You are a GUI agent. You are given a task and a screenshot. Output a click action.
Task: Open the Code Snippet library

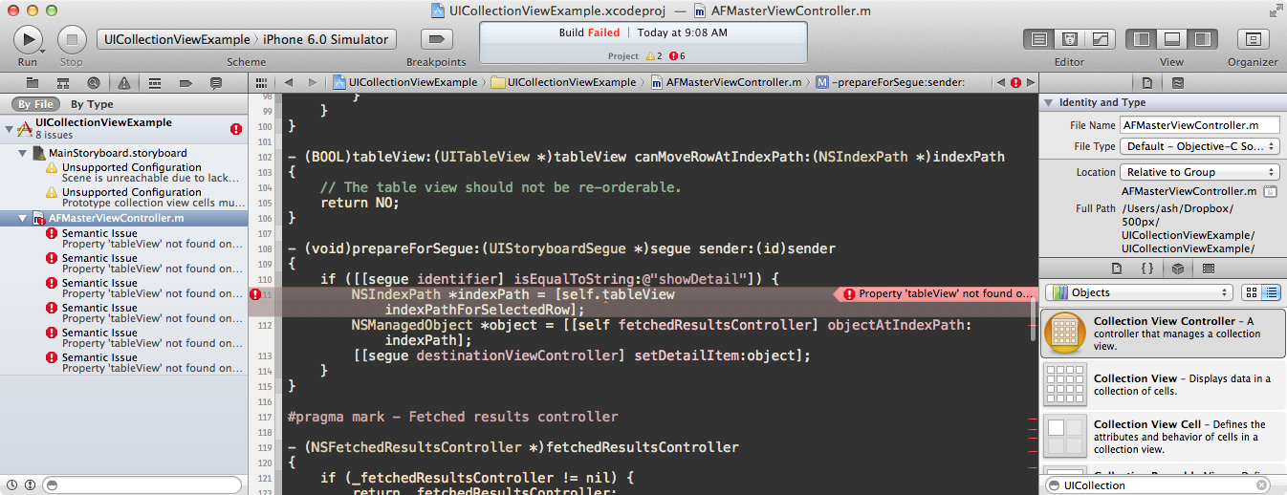[x=1146, y=269]
